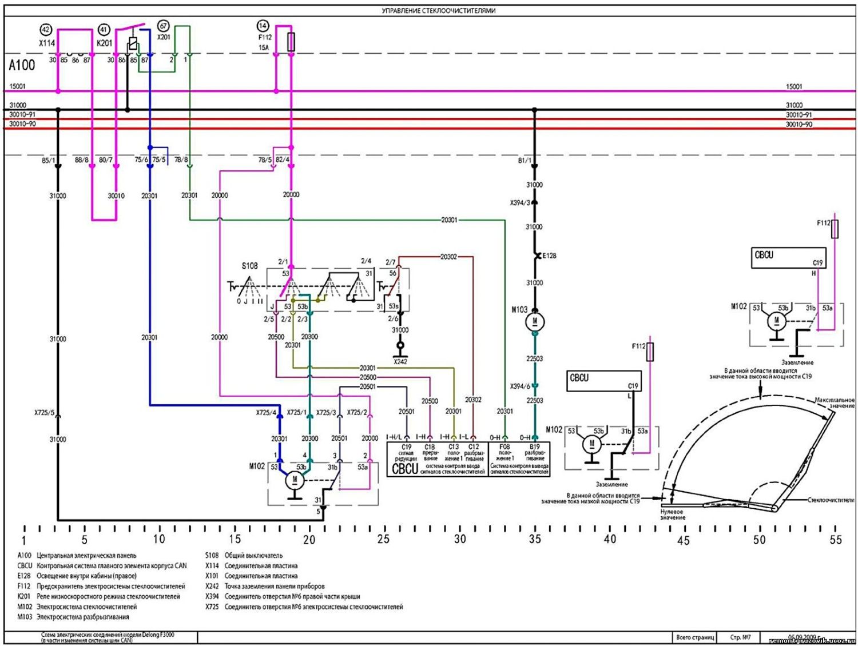Click the circled 42 reference marker above X114
The height and width of the screenshot is (646, 858).
[x=46, y=30]
